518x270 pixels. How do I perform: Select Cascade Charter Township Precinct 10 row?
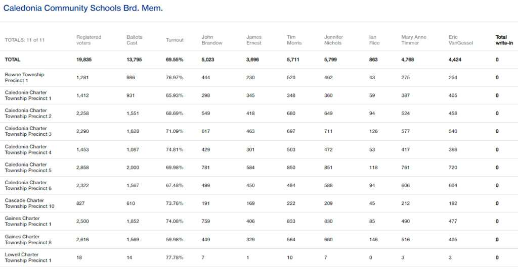(29, 203)
